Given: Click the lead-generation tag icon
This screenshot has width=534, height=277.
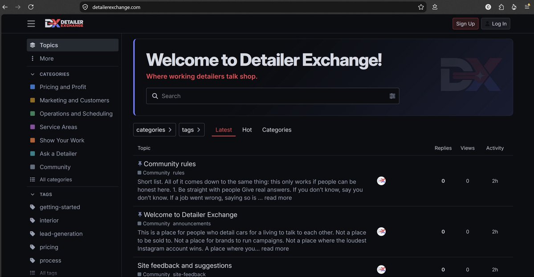Looking at the screenshot, I should point(33,233).
